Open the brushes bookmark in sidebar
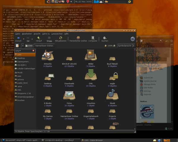Viewport: 178px width, 142px height. pos(25,100)
